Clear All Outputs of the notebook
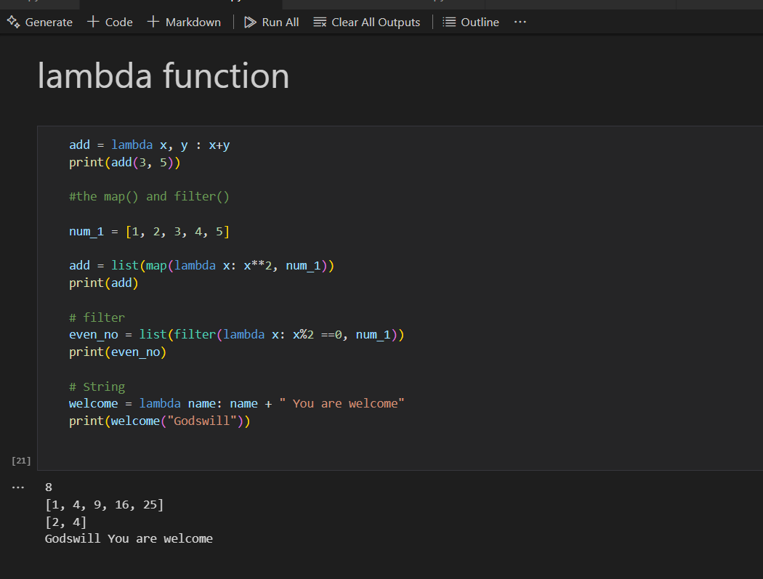 coord(367,22)
